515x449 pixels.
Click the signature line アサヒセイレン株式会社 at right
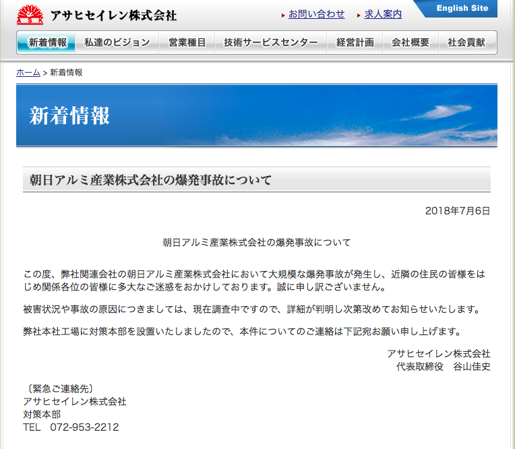point(438,354)
